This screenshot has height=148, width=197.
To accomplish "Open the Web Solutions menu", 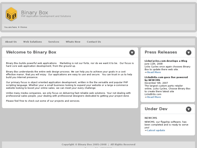I will [x=33, y=42].
